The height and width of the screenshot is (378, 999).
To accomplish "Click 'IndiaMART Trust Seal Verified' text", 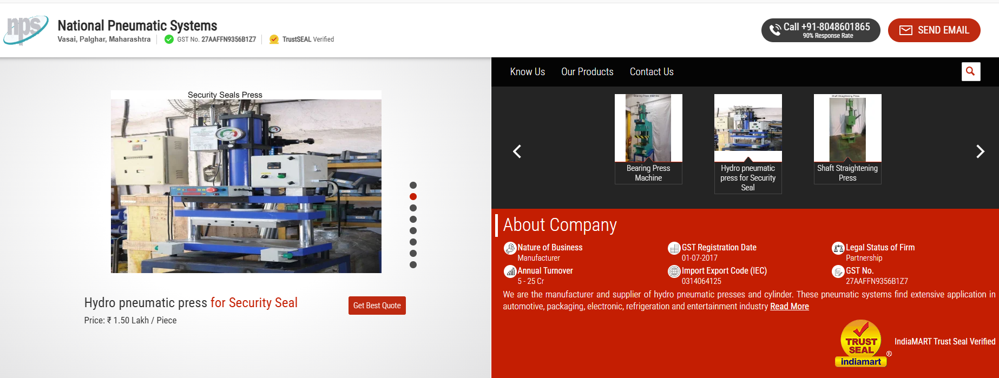I will tap(945, 342).
